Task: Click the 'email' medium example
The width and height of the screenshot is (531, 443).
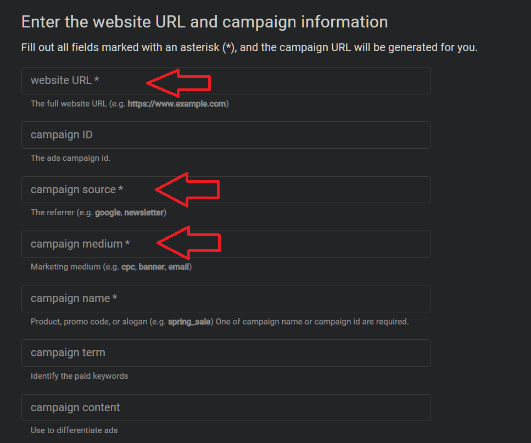Action: (x=178, y=267)
